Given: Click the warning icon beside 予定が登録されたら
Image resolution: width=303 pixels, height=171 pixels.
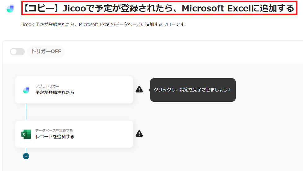Looking at the screenshot, I should click(139, 90).
